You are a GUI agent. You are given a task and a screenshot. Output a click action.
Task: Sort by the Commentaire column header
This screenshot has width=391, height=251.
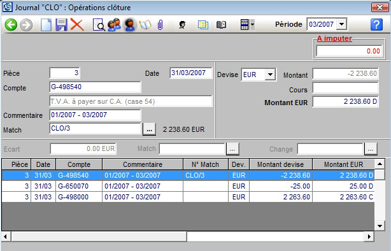pos(143,164)
